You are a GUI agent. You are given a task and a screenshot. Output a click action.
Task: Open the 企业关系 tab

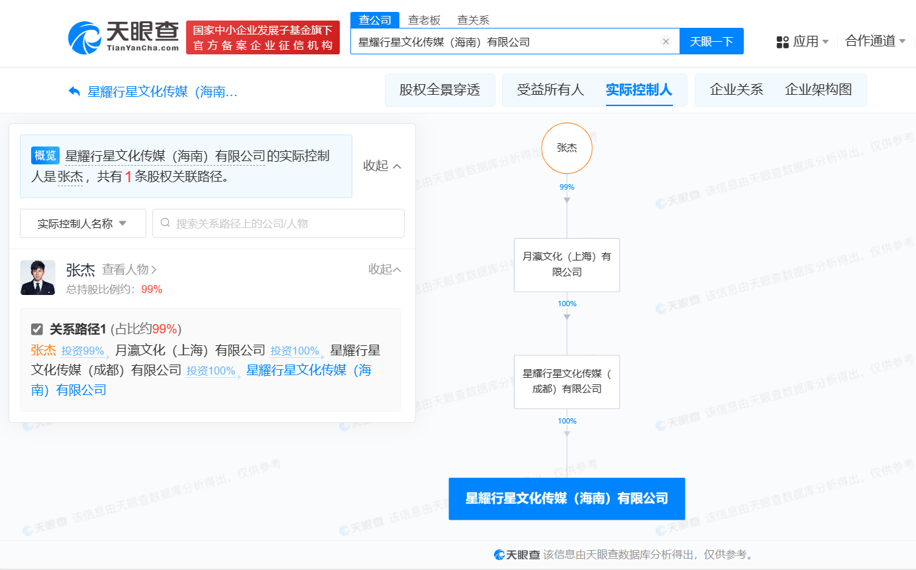pos(737,90)
